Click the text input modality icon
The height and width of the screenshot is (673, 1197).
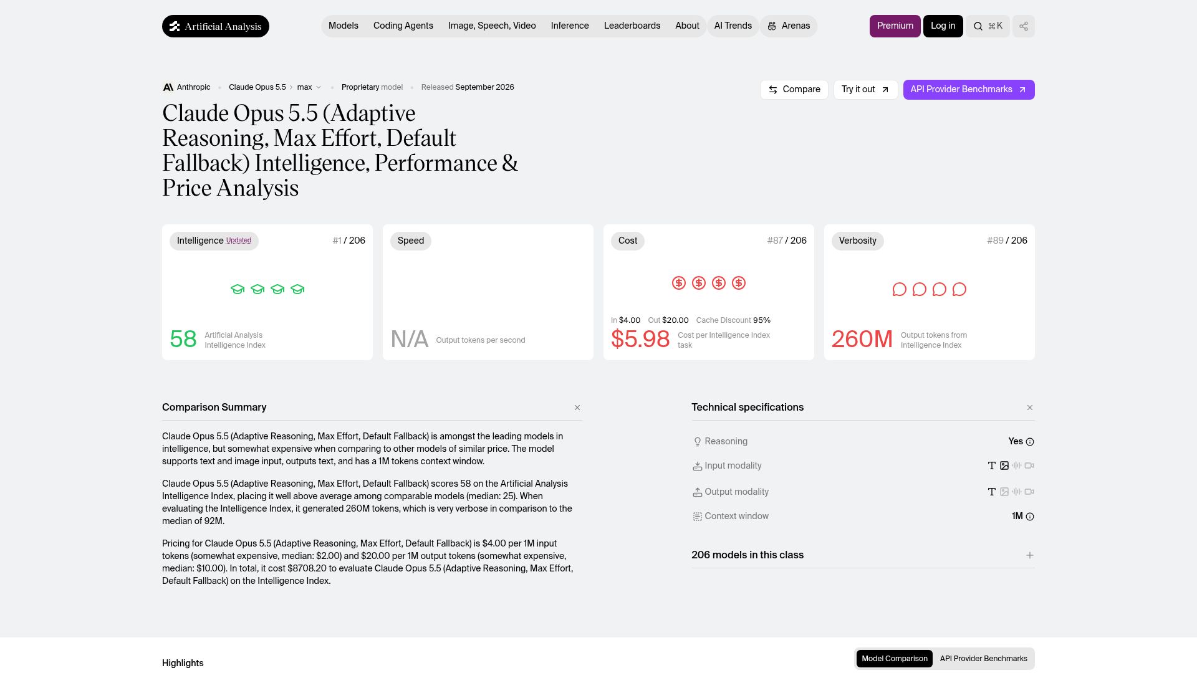point(992,465)
